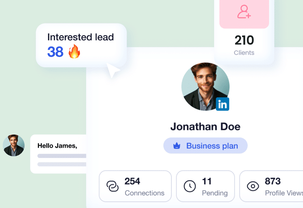Open Jonathan Doe's large profile photo

click(x=205, y=86)
